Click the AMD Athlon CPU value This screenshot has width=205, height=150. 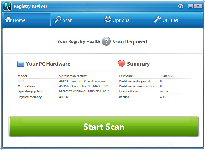click(82, 81)
